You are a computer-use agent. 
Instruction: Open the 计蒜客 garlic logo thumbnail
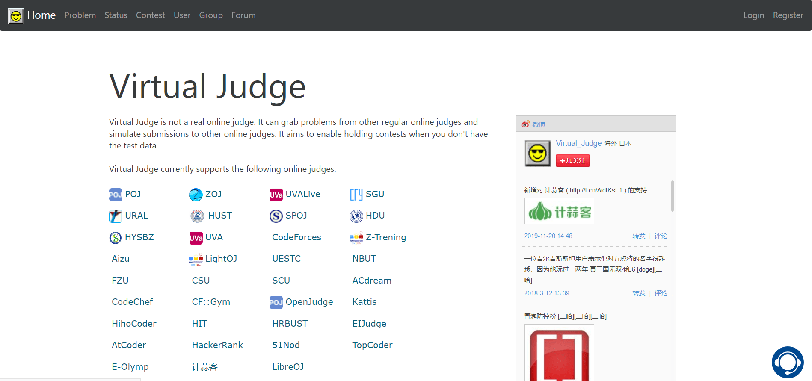(x=559, y=211)
